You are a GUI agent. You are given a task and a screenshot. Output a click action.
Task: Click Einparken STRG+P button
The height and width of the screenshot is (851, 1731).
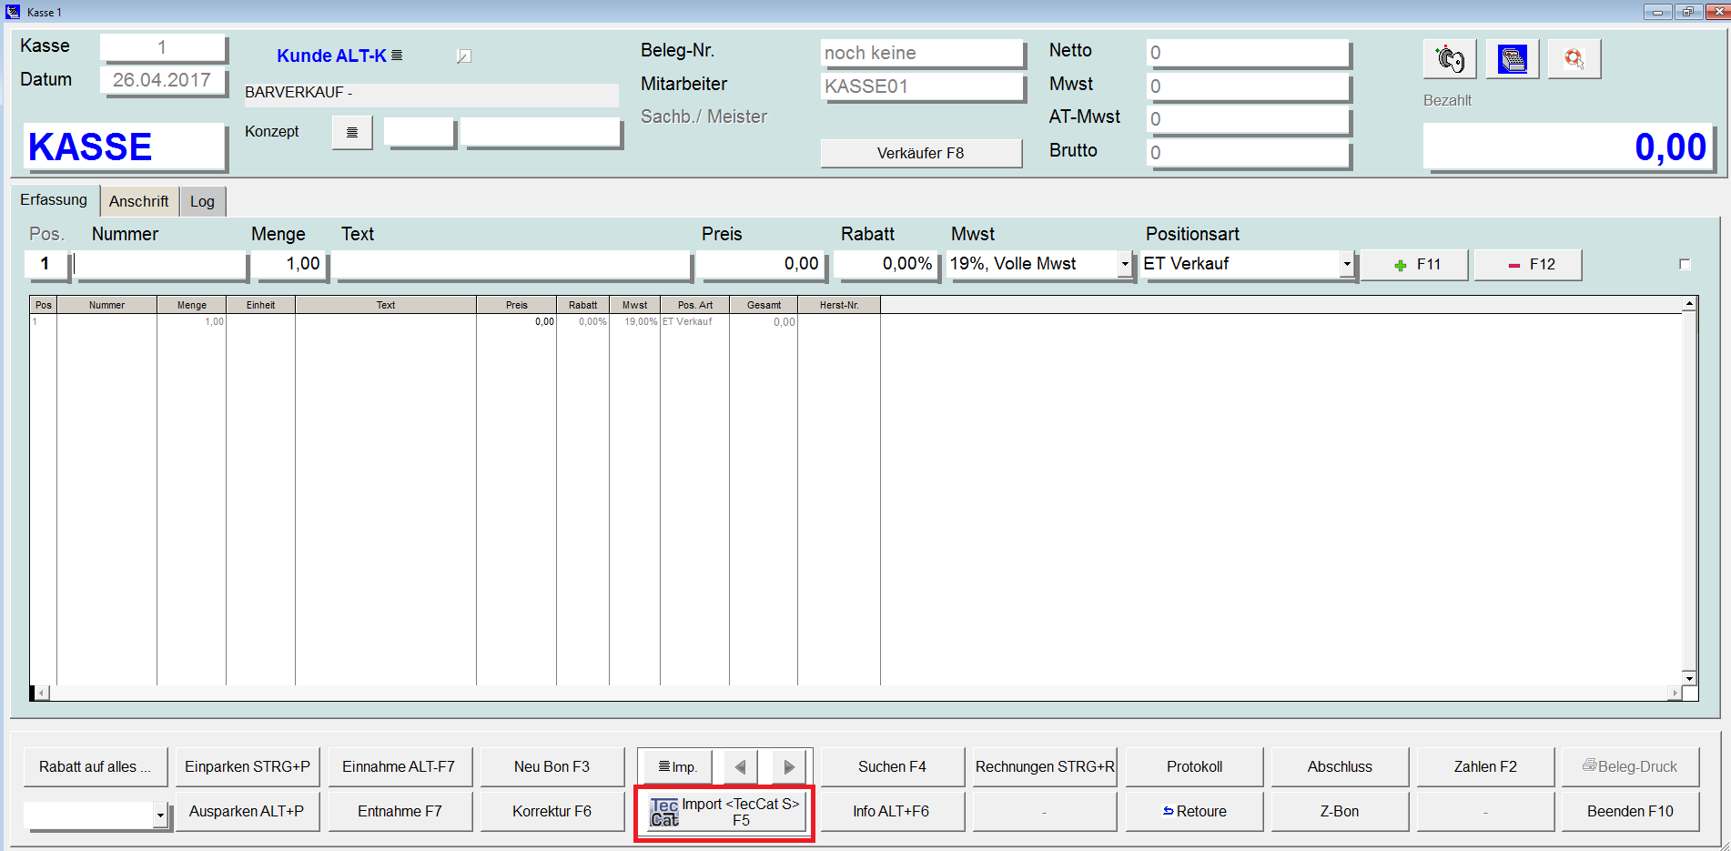click(x=248, y=767)
